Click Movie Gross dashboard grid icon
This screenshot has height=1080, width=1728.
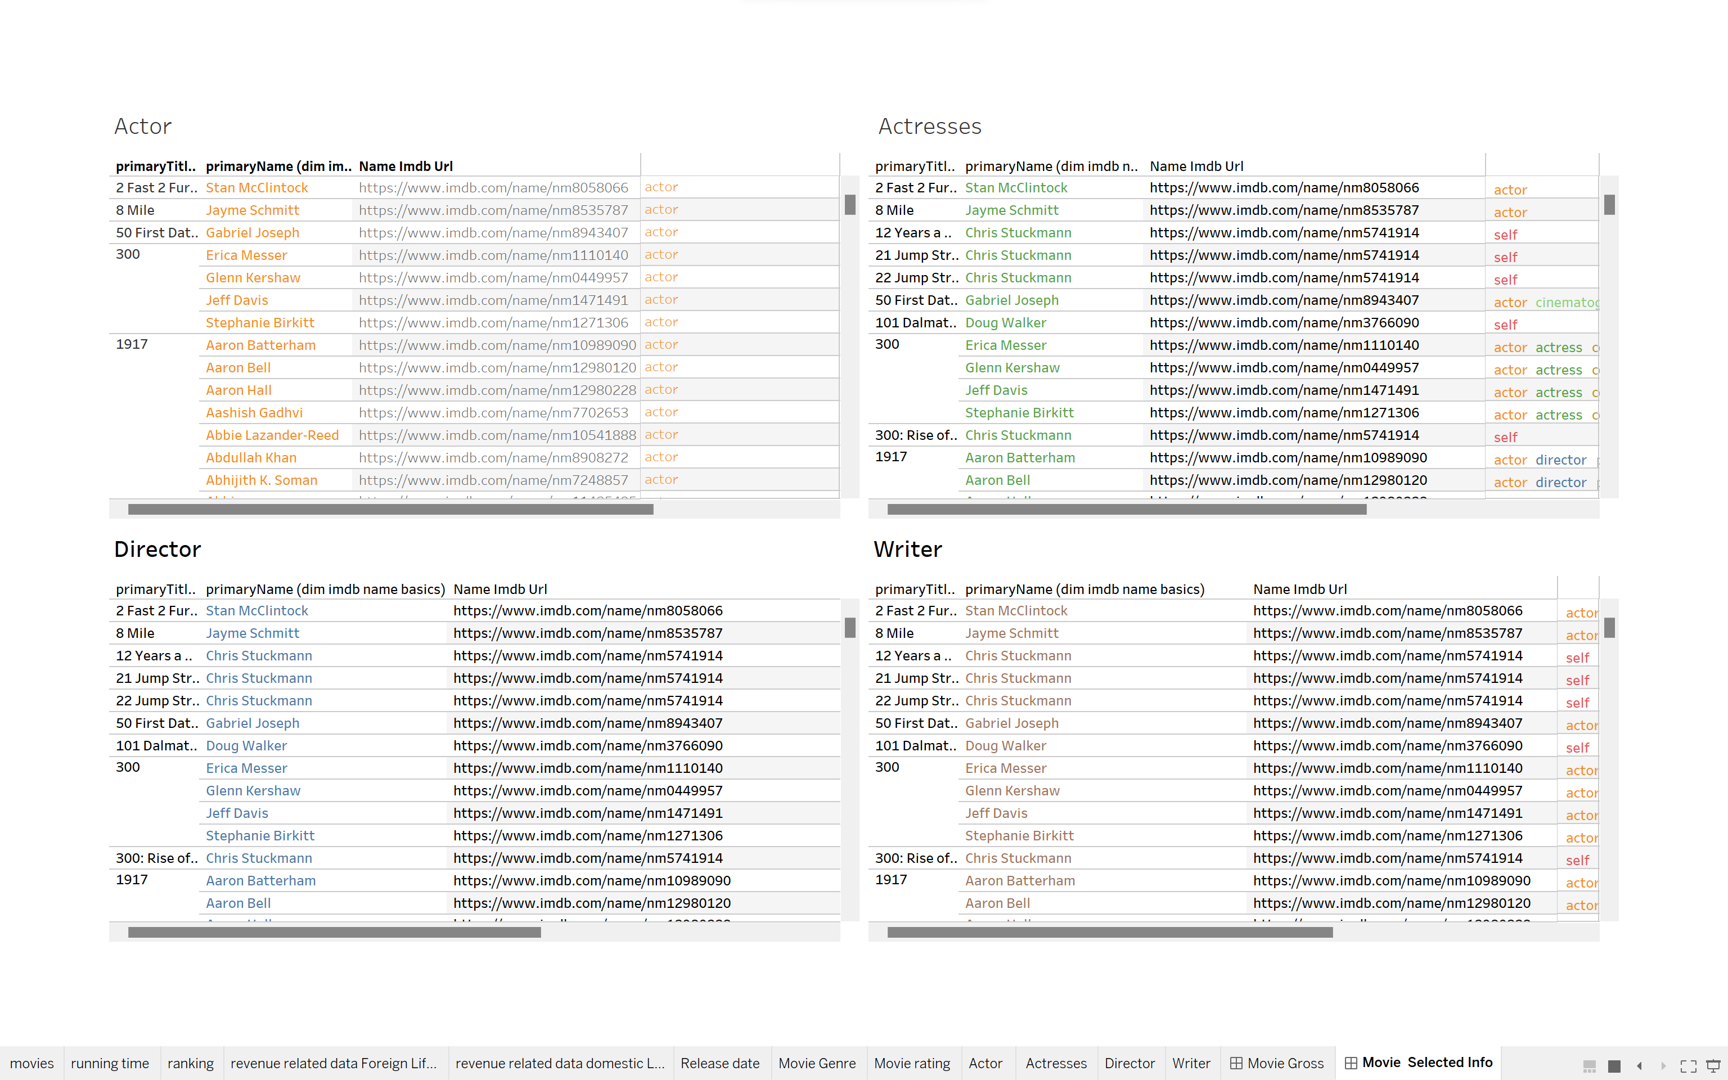tap(1236, 1063)
